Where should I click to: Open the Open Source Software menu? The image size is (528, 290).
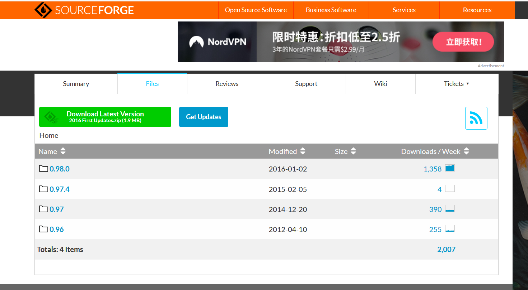(x=256, y=10)
